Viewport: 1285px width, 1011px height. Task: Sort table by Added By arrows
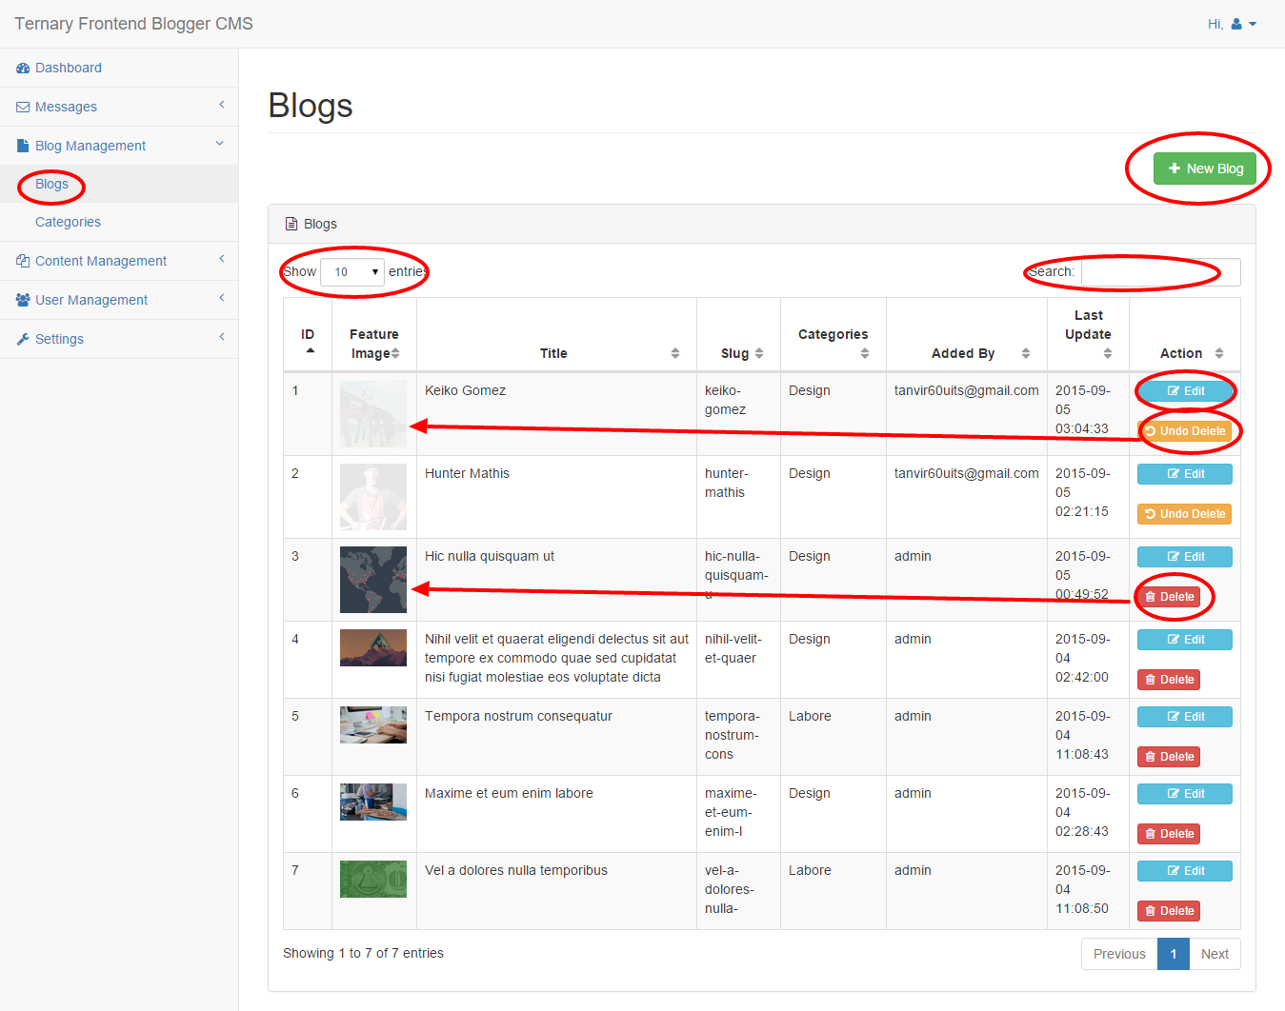[x=1026, y=353]
